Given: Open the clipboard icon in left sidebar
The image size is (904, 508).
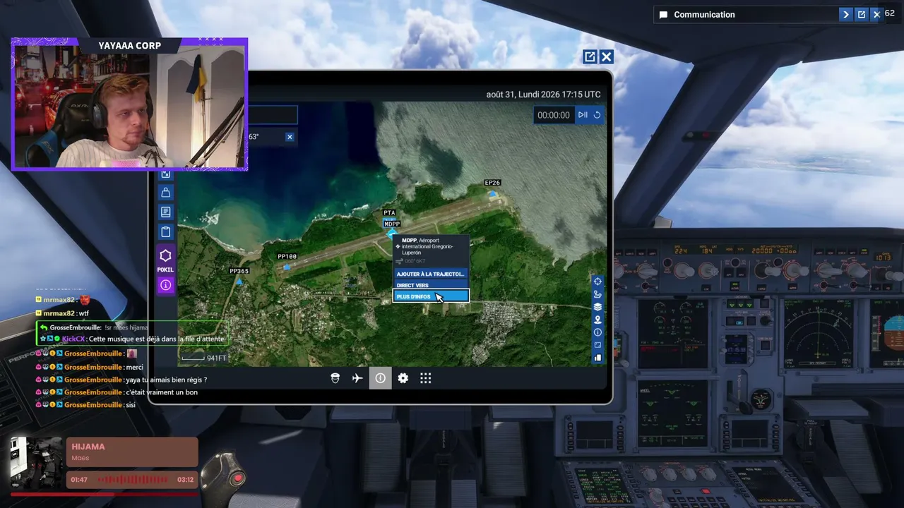Looking at the screenshot, I should (166, 231).
